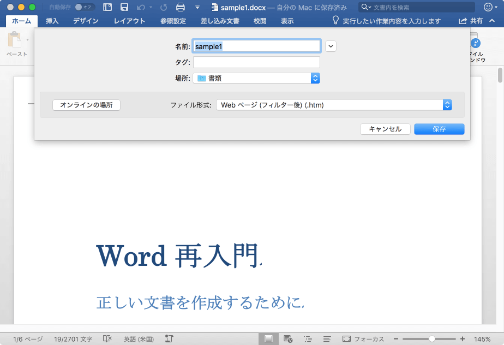
Task: Open the undo history dropdown arrow
Action: pos(151,7)
